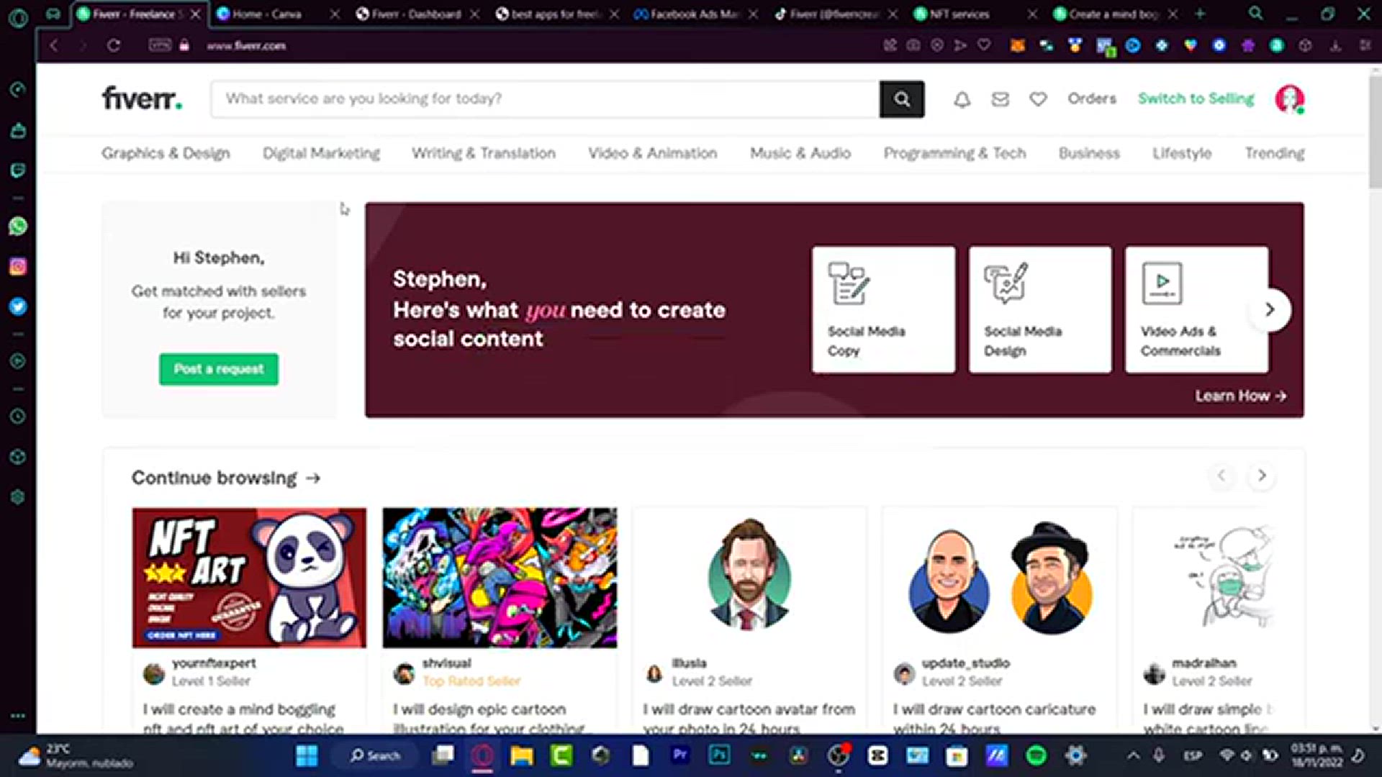
Task: Open Business category menu
Action: click(x=1089, y=153)
